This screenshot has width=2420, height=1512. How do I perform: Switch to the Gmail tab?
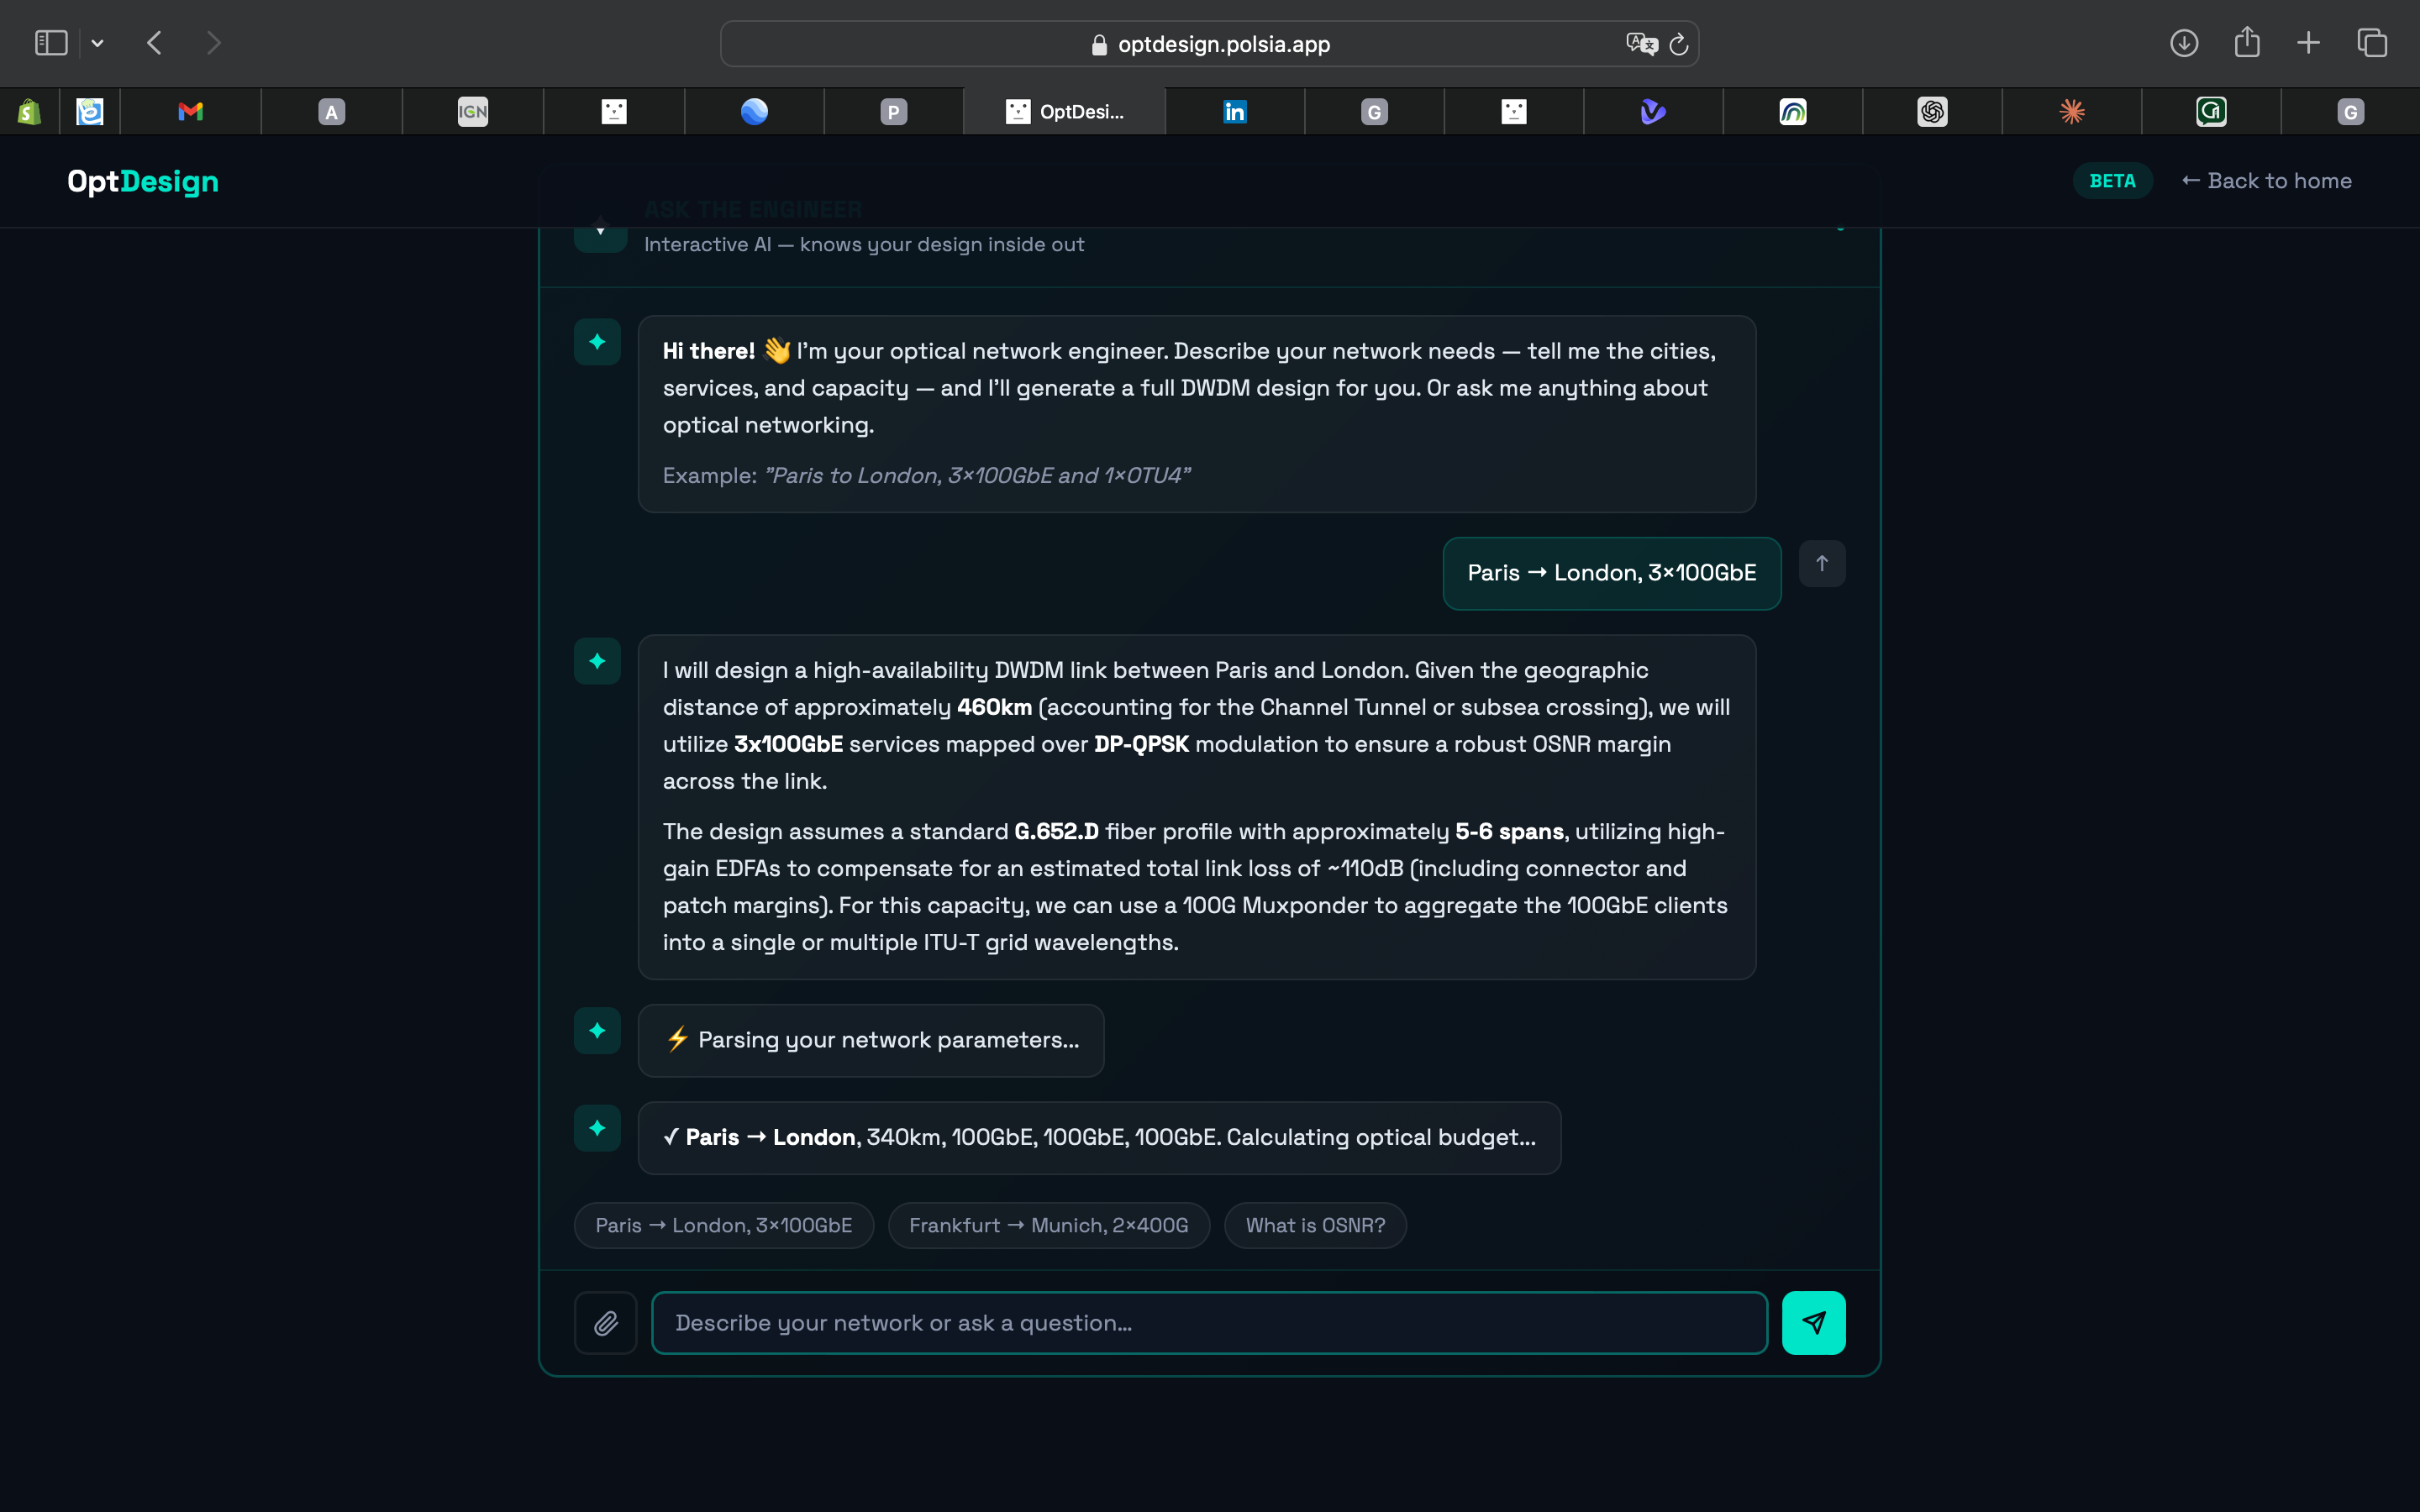190,111
